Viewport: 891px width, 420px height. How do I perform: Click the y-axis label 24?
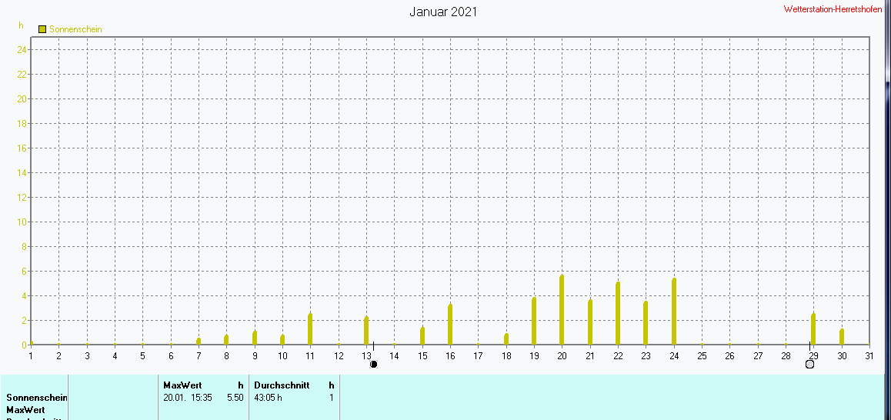click(x=22, y=50)
